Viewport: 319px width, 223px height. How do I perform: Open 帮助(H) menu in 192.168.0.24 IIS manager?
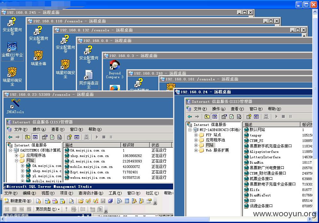[x=274, y=109]
